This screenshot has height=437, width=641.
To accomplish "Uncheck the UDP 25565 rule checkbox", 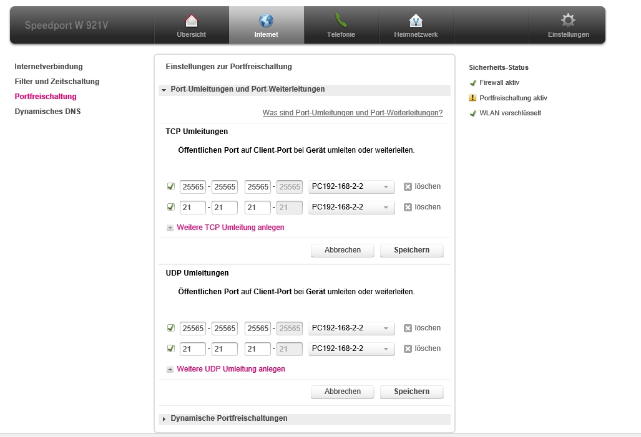I will tap(171, 327).
